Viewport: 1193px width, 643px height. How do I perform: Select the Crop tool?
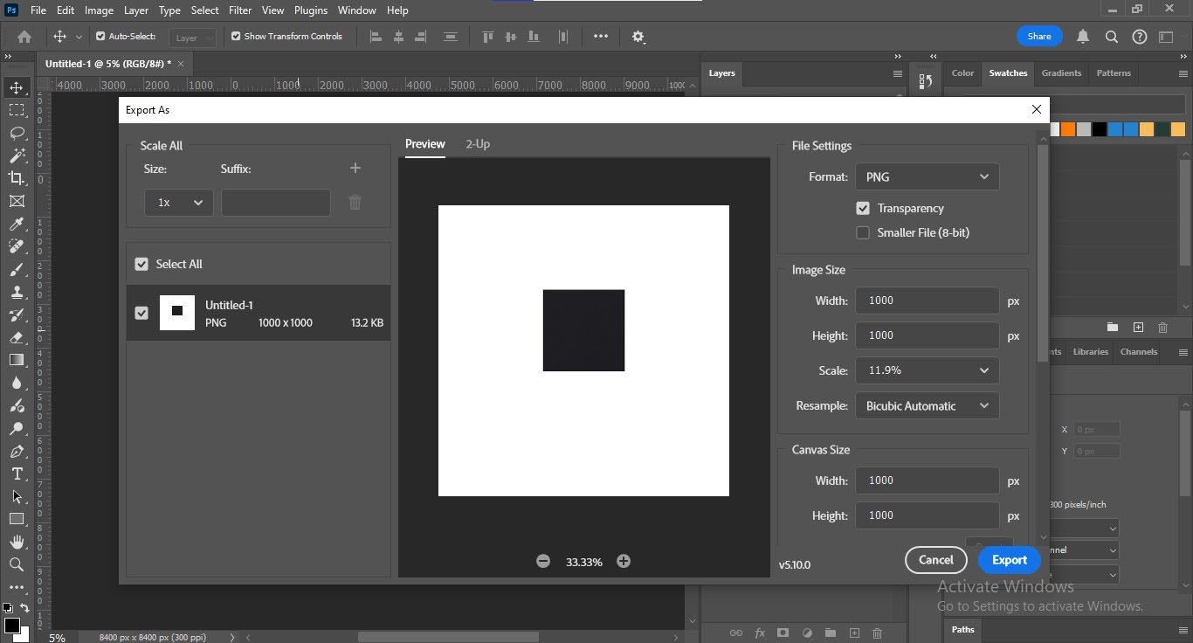(17, 178)
